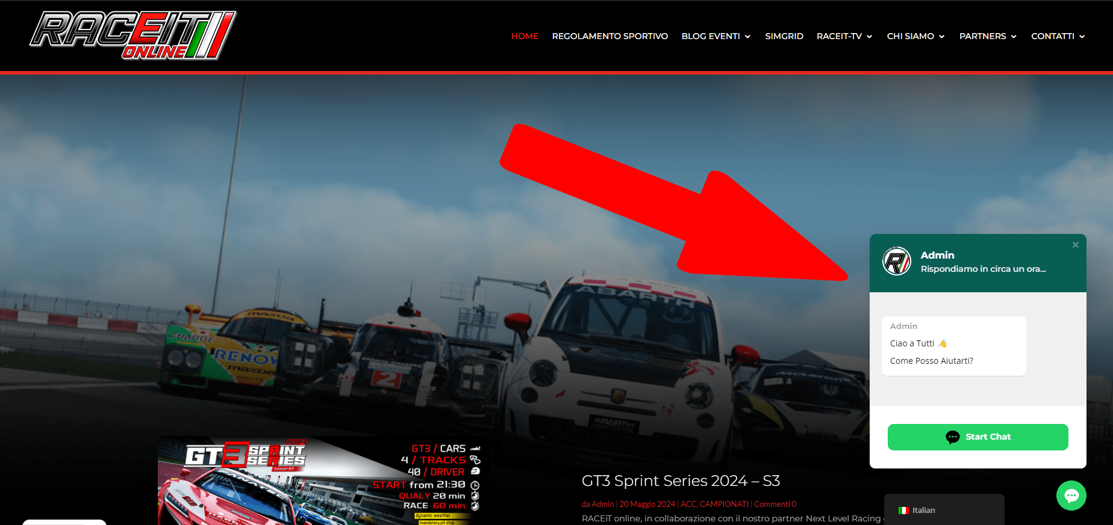Click 'Come Posso Aiutarti?' message text
The height and width of the screenshot is (525, 1113).
(931, 361)
